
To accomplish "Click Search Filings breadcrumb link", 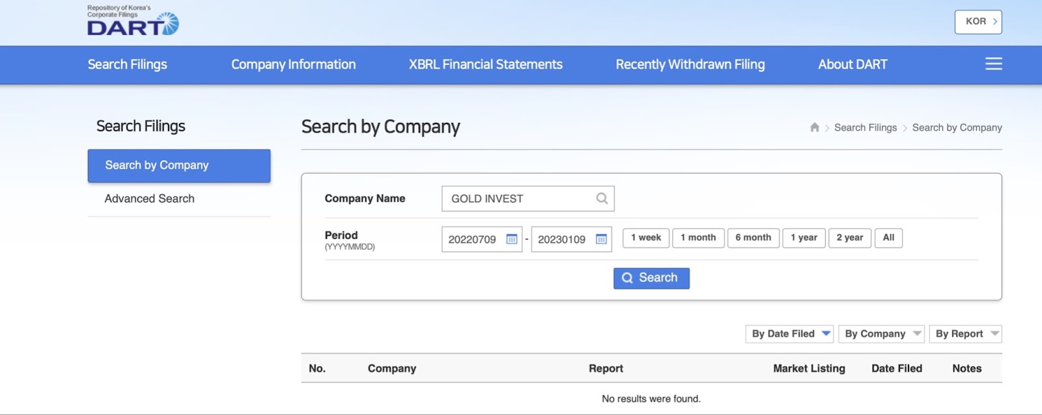I will pos(866,127).
